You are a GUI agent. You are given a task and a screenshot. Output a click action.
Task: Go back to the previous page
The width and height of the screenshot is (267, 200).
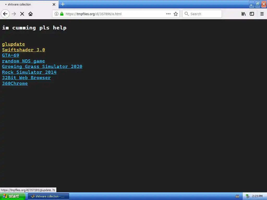click(x=5, y=14)
